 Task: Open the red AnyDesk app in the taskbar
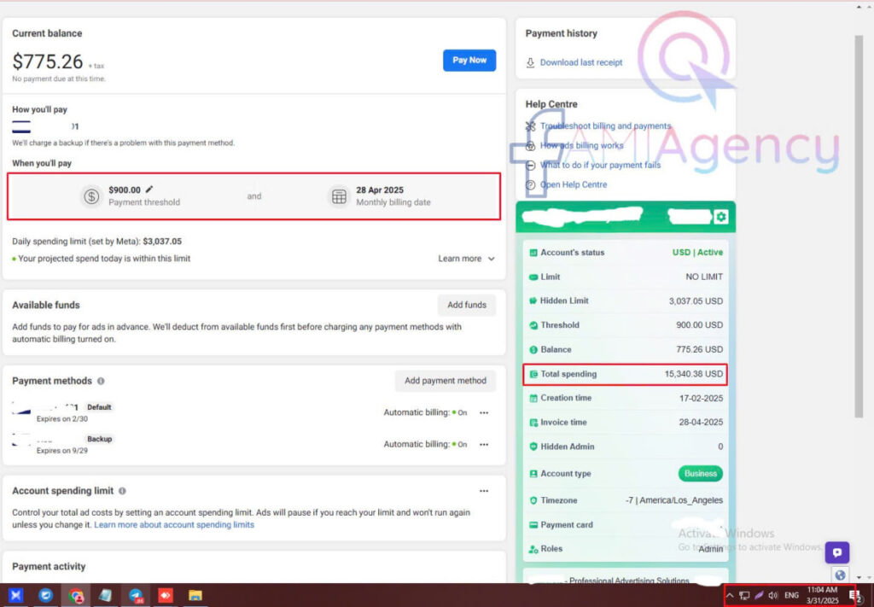[166, 595]
